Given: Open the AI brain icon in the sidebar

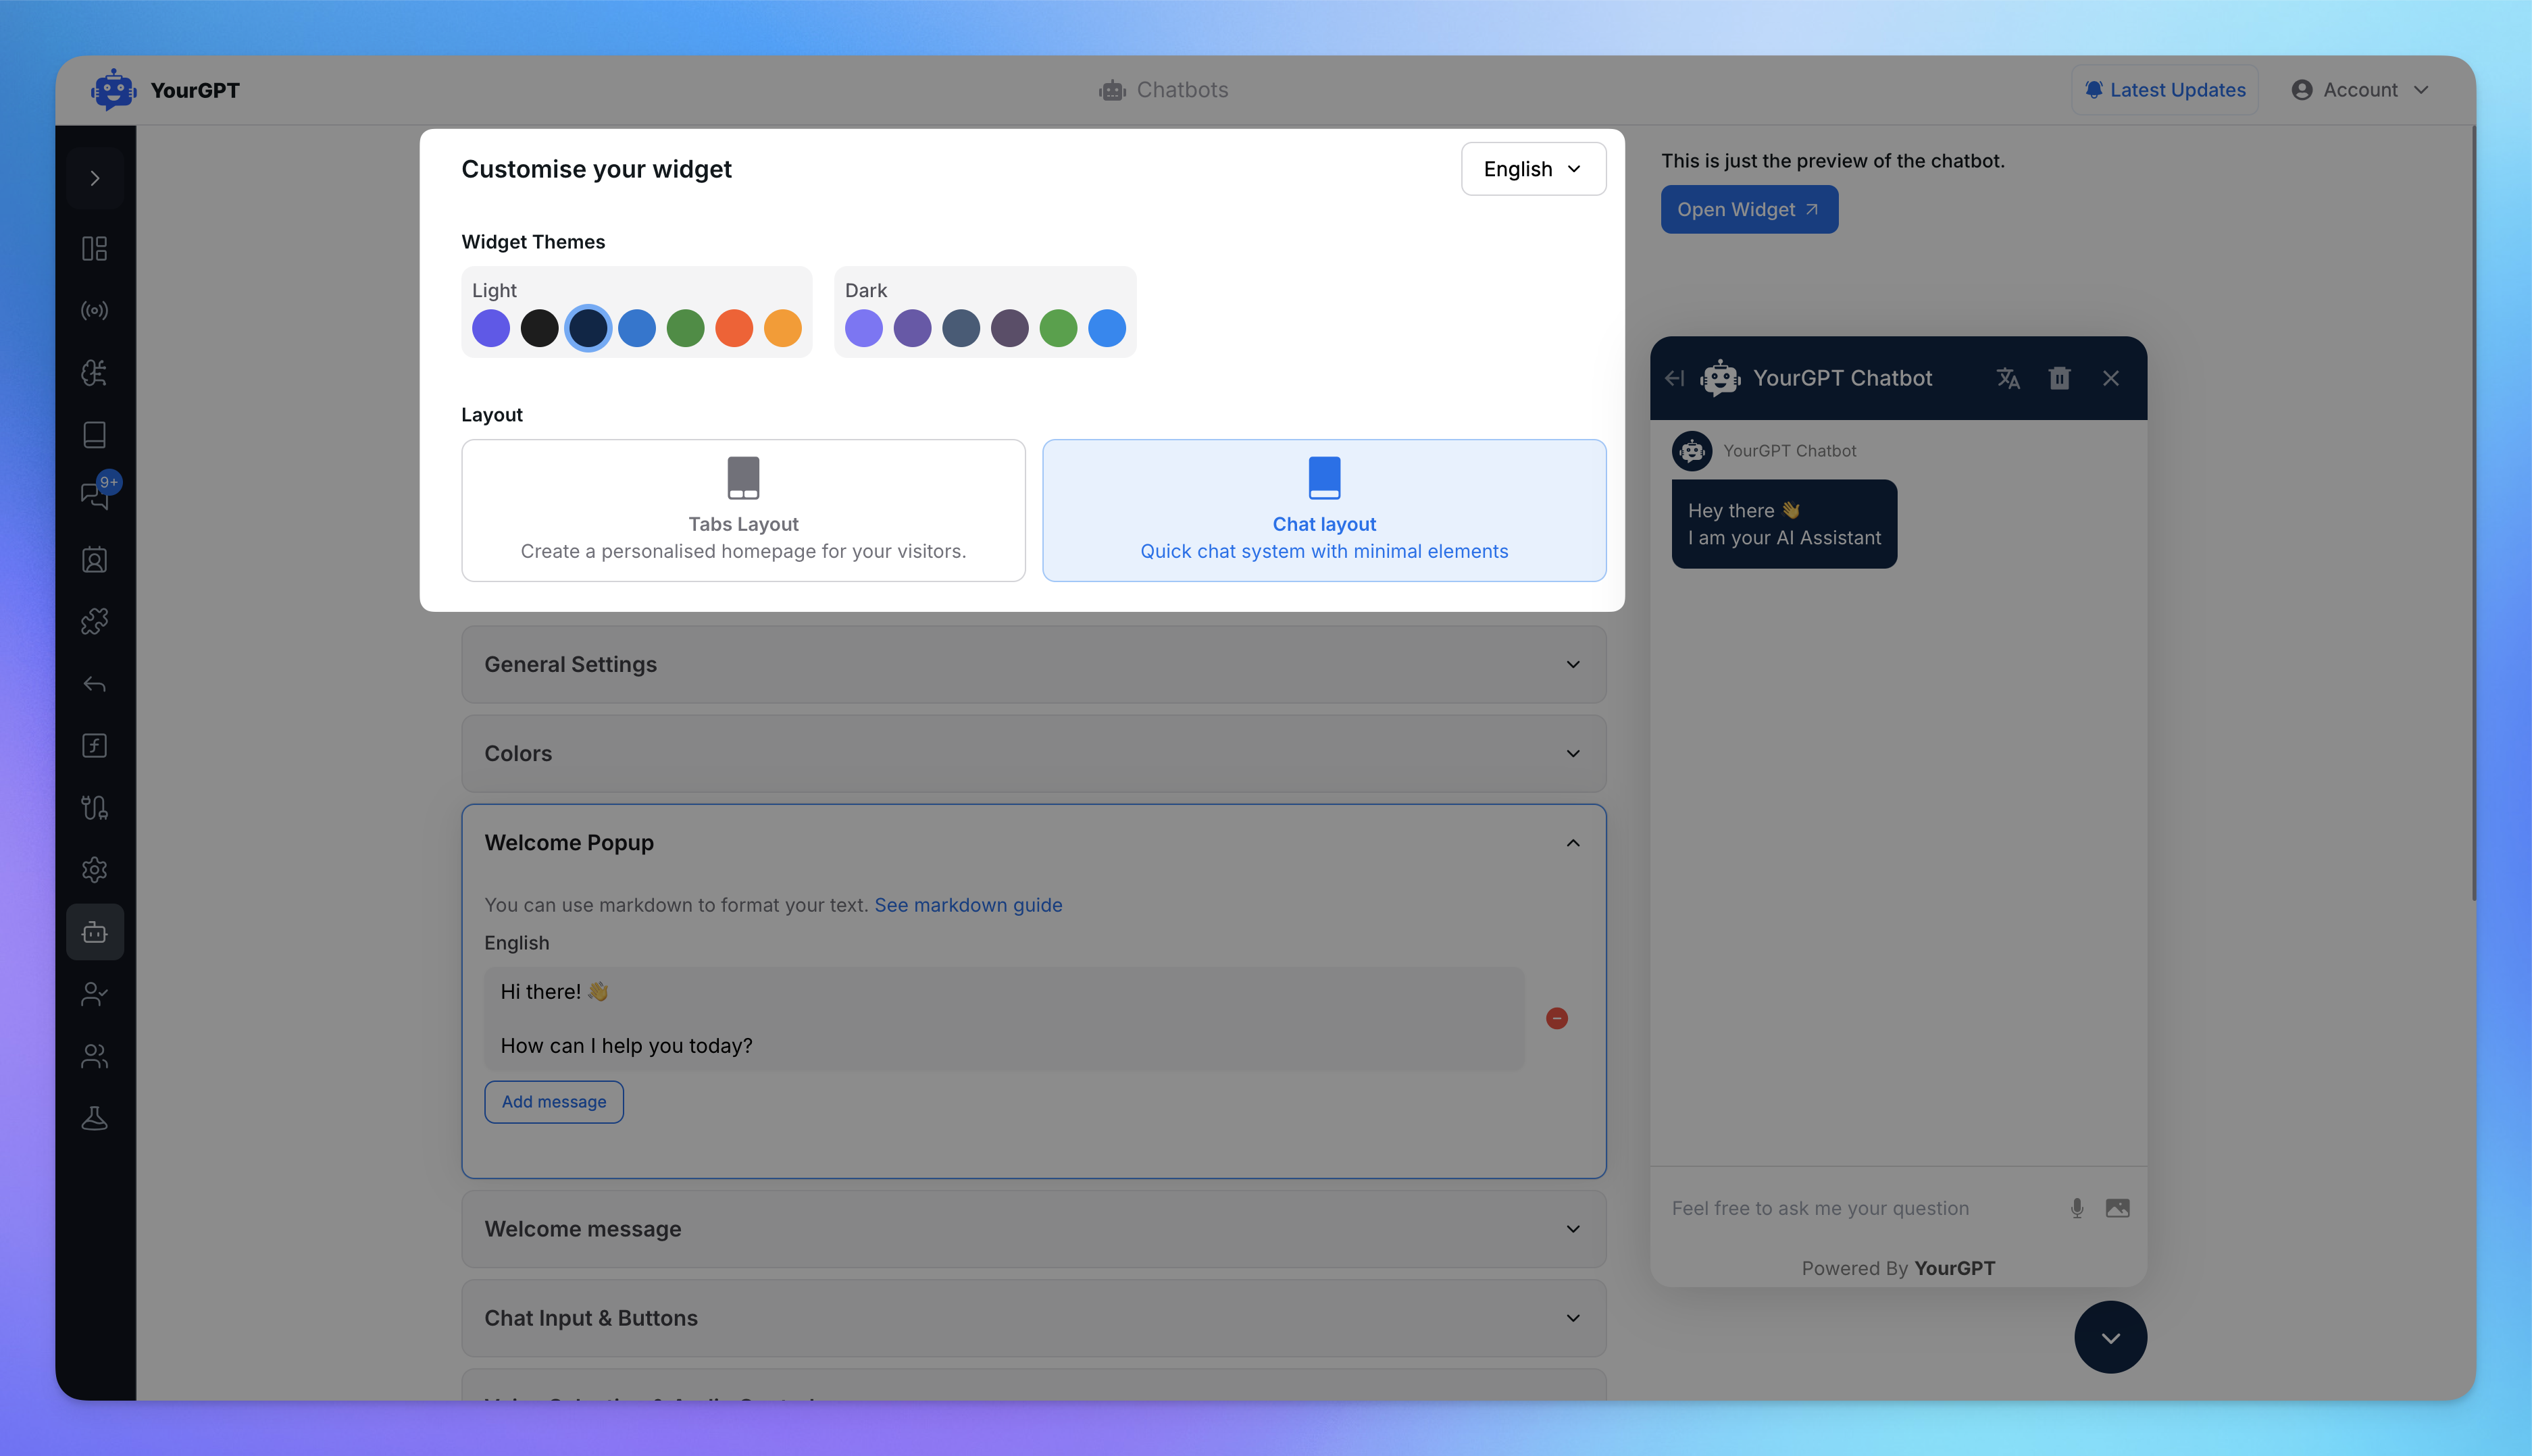Looking at the screenshot, I should (x=95, y=372).
